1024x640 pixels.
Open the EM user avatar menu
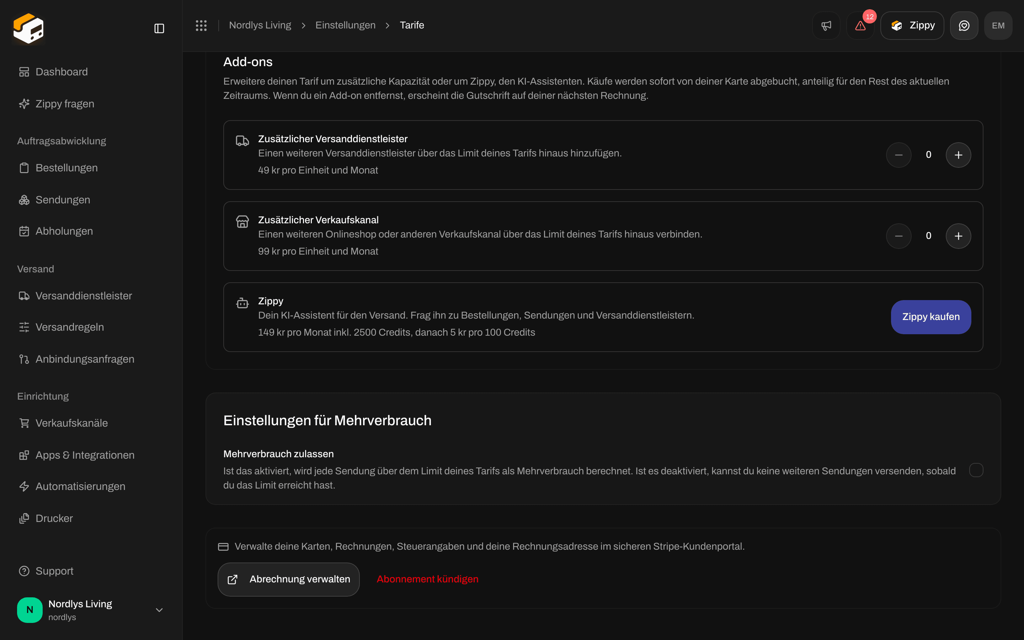[x=998, y=25]
